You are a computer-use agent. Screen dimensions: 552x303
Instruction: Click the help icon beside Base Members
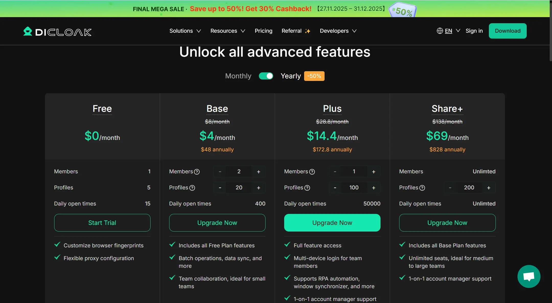(x=197, y=172)
